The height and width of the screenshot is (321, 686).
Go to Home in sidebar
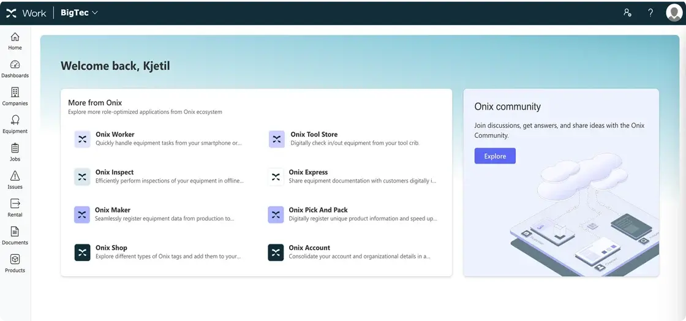click(15, 41)
